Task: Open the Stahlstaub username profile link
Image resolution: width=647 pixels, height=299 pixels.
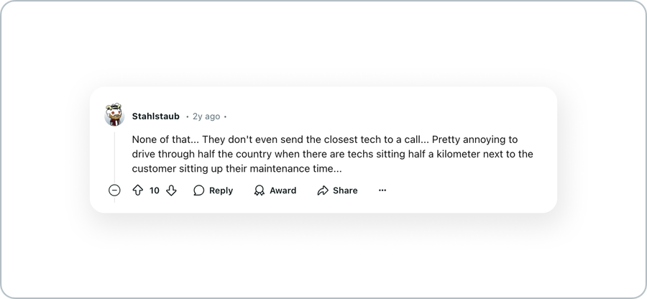Action: click(x=155, y=116)
